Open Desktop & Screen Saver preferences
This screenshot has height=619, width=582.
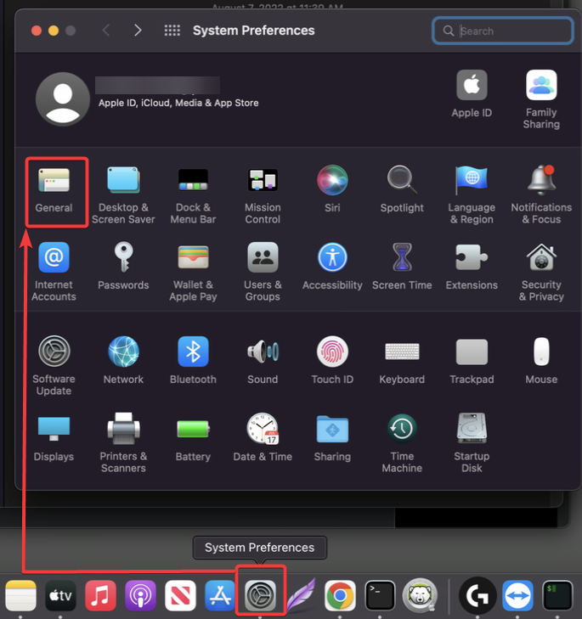pos(123,195)
